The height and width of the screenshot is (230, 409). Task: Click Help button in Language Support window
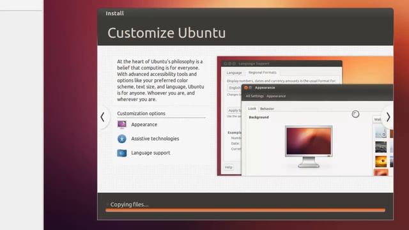229,167
